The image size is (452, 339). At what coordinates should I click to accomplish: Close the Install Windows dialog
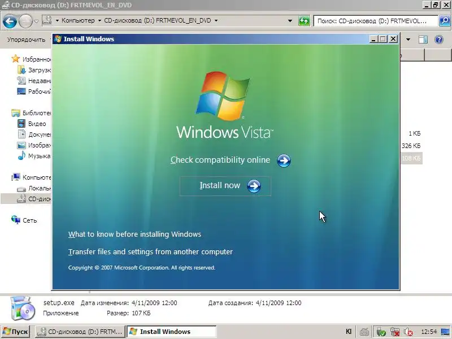[393, 39]
